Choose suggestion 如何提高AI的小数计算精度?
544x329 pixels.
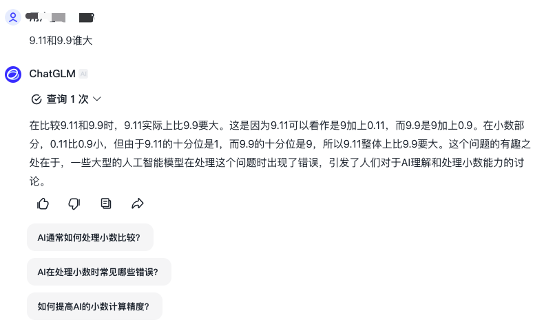point(94,306)
